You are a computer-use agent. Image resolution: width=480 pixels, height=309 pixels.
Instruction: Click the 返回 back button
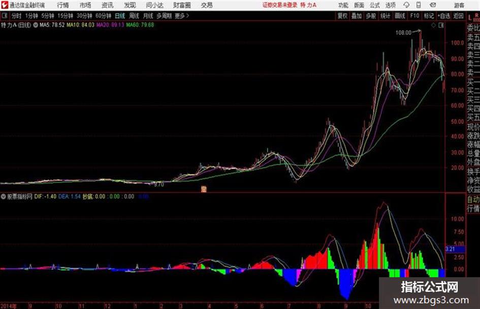click(458, 16)
